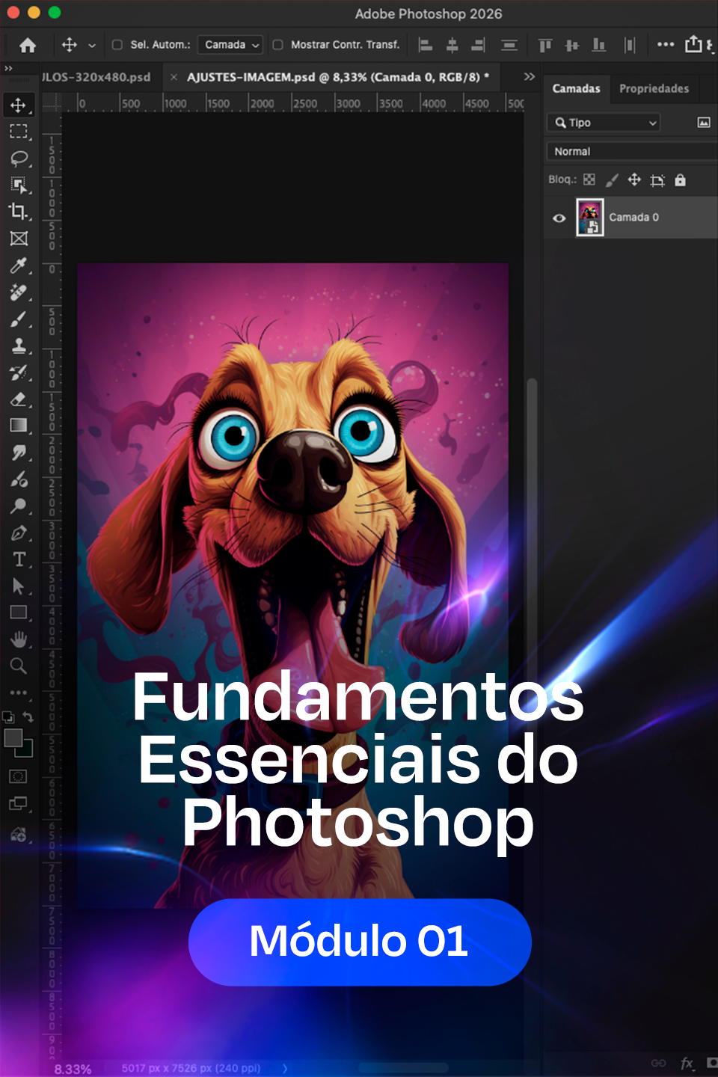Enable Mostrar Contr. Transf. checkbox
This screenshot has height=1077, width=718.
[x=278, y=45]
